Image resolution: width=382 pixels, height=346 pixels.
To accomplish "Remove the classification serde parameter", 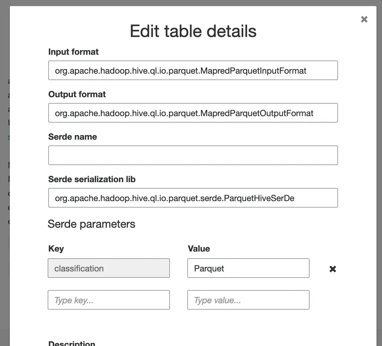I will click(x=333, y=269).
